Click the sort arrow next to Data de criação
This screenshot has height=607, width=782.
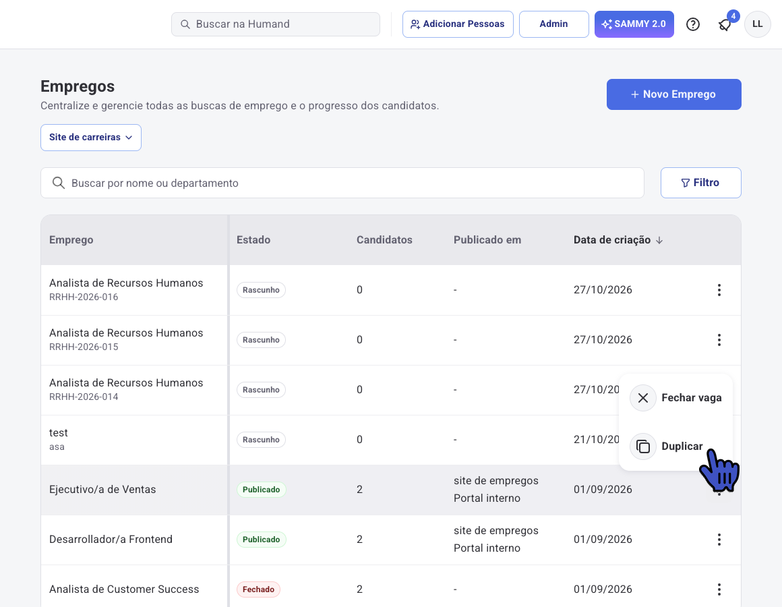point(659,240)
